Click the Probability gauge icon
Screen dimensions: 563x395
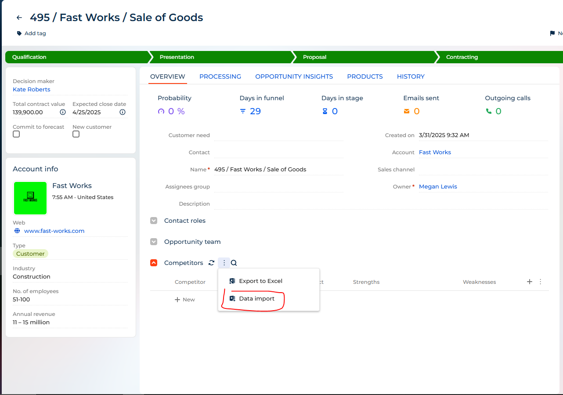pos(161,111)
